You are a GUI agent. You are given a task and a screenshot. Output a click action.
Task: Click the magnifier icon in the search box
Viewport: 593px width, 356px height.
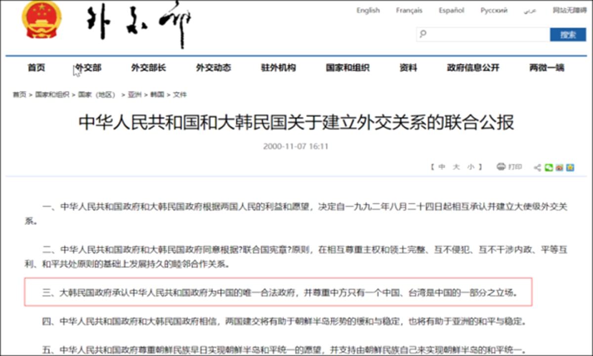pyautogui.click(x=423, y=34)
